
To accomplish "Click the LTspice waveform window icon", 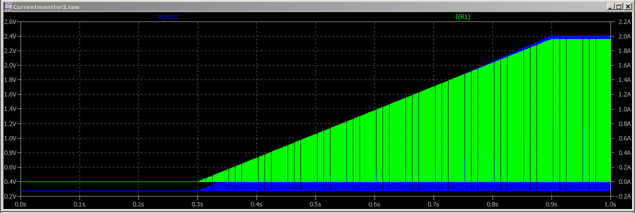I will pos(7,7).
